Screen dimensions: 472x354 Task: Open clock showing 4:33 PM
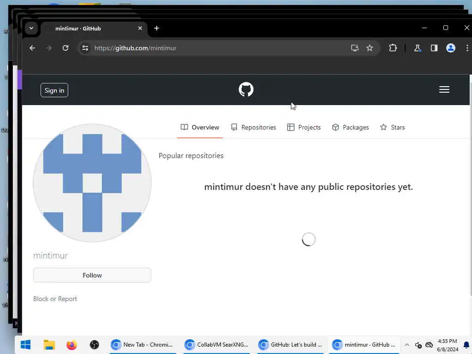[x=447, y=345]
